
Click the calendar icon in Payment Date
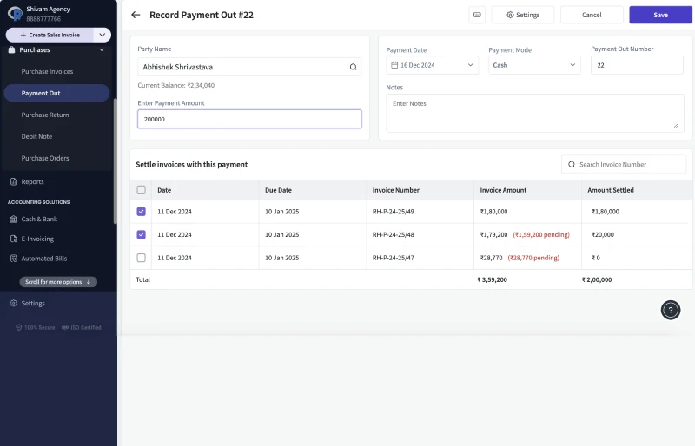[394, 65]
